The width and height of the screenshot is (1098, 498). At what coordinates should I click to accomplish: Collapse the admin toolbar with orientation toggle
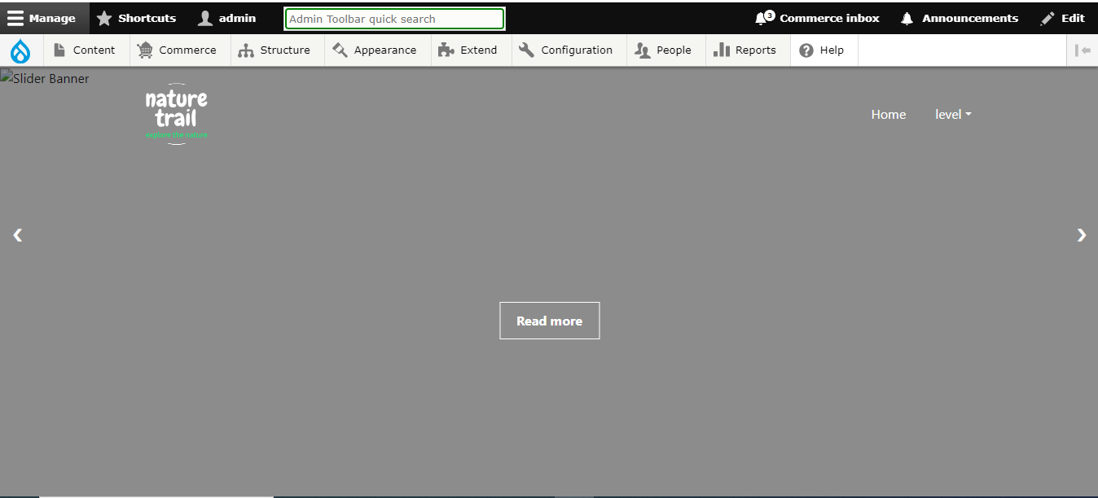[x=1083, y=50]
